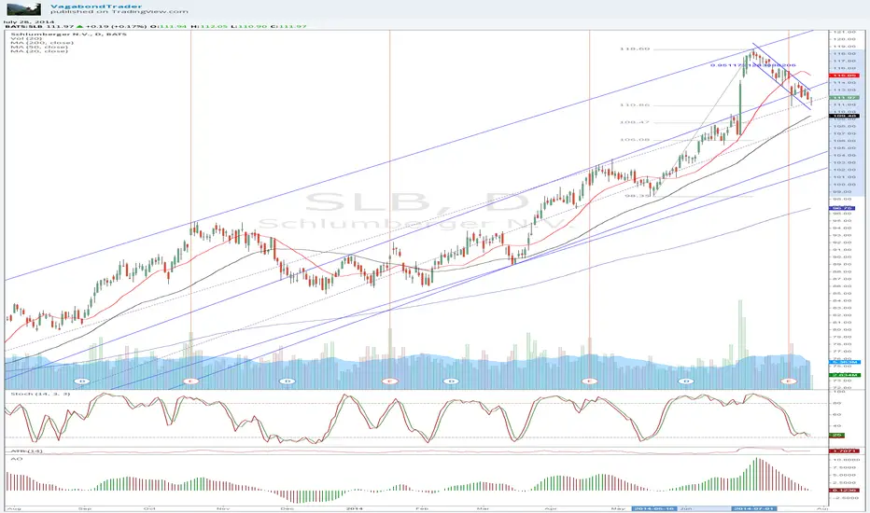Click the dividend marker in June
This screenshot has height=513, width=870.
[686, 381]
